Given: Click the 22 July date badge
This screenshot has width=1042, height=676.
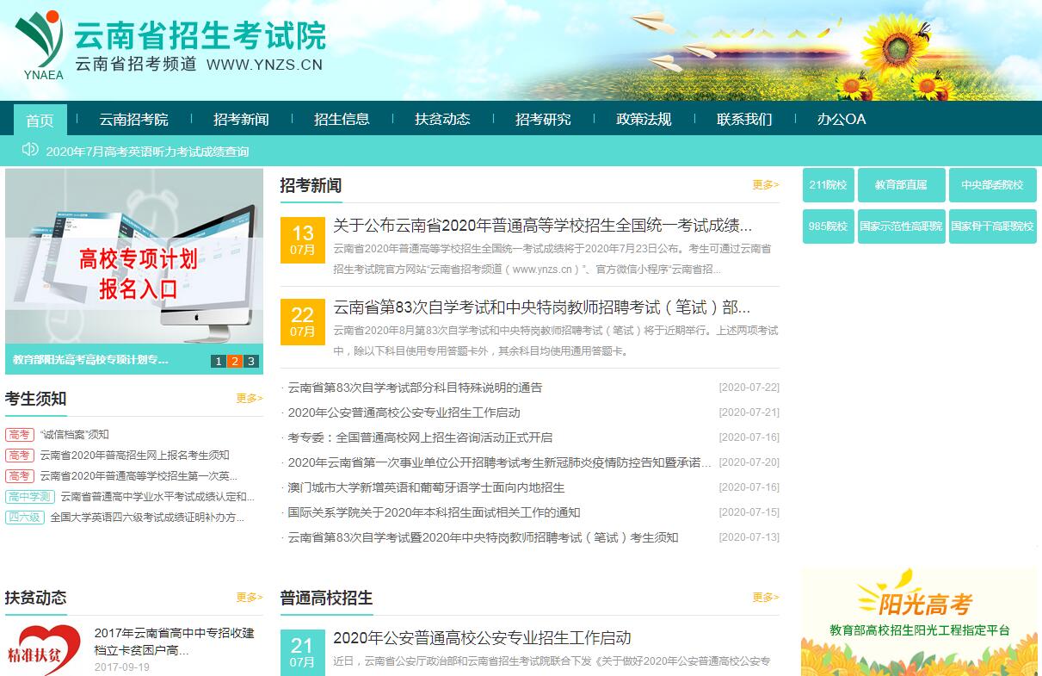Looking at the screenshot, I should click(x=302, y=321).
